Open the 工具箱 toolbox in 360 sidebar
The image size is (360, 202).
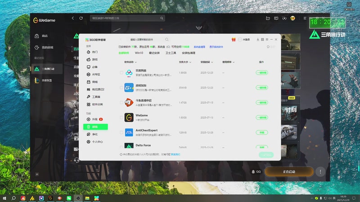tap(94, 97)
